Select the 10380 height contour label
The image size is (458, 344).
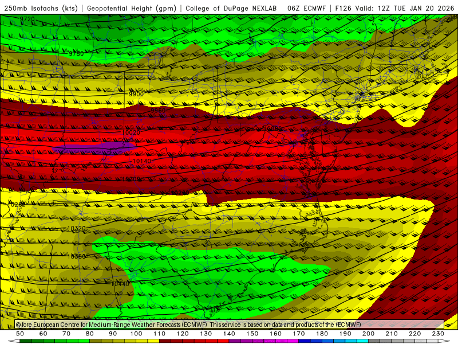pyautogui.click(x=77, y=256)
